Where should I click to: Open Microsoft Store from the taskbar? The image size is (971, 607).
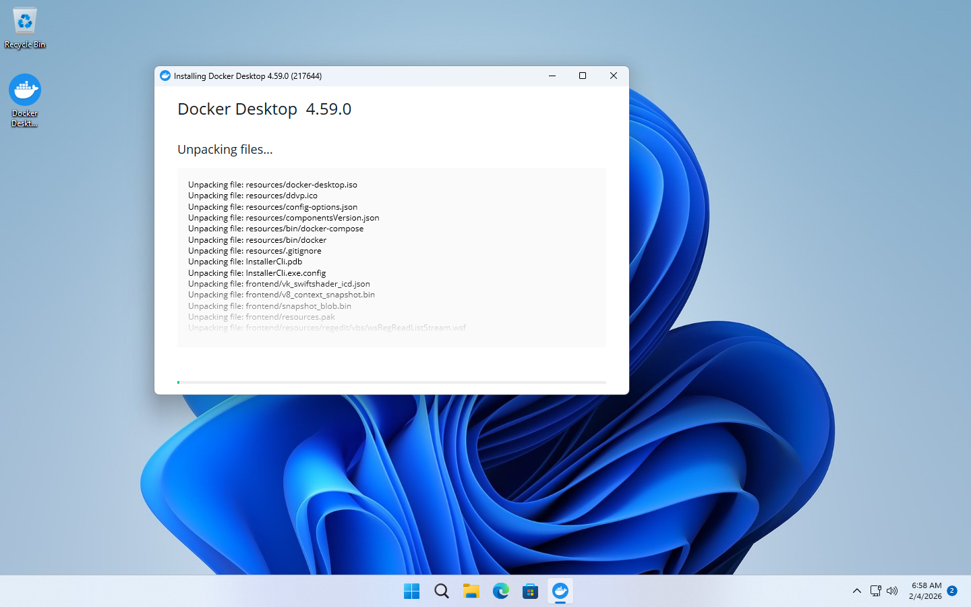[530, 591]
